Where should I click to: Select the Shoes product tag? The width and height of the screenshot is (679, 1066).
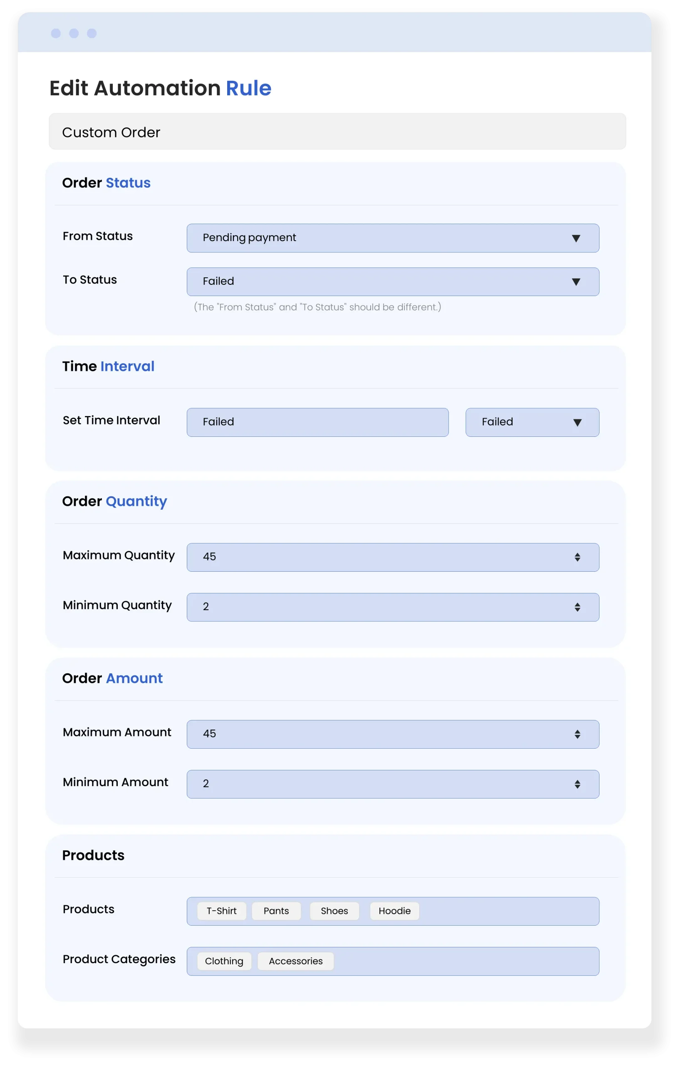[335, 911]
